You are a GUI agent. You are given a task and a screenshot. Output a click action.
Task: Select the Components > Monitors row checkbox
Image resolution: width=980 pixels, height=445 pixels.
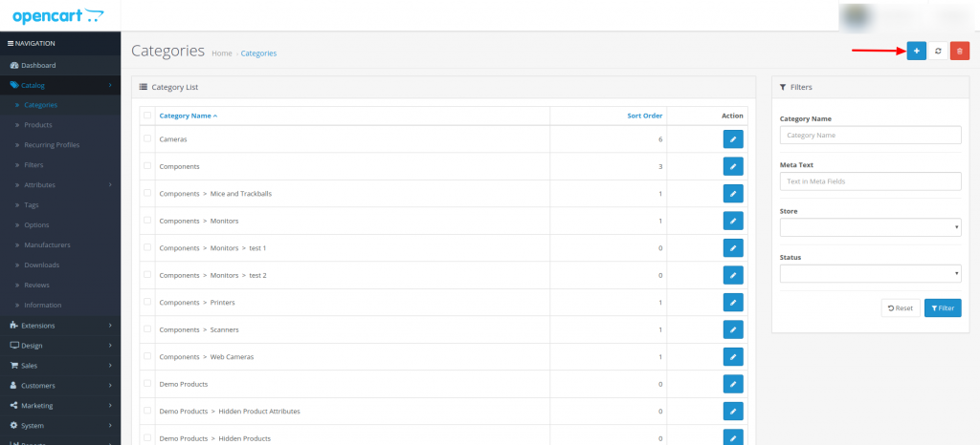pyautogui.click(x=147, y=221)
